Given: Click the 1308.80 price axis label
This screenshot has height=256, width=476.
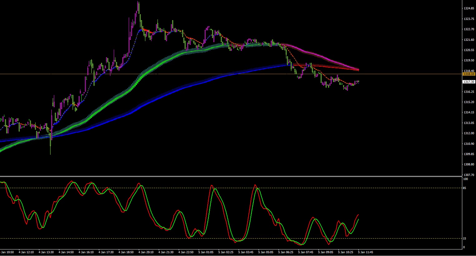Looking at the screenshot, I should (469, 164).
